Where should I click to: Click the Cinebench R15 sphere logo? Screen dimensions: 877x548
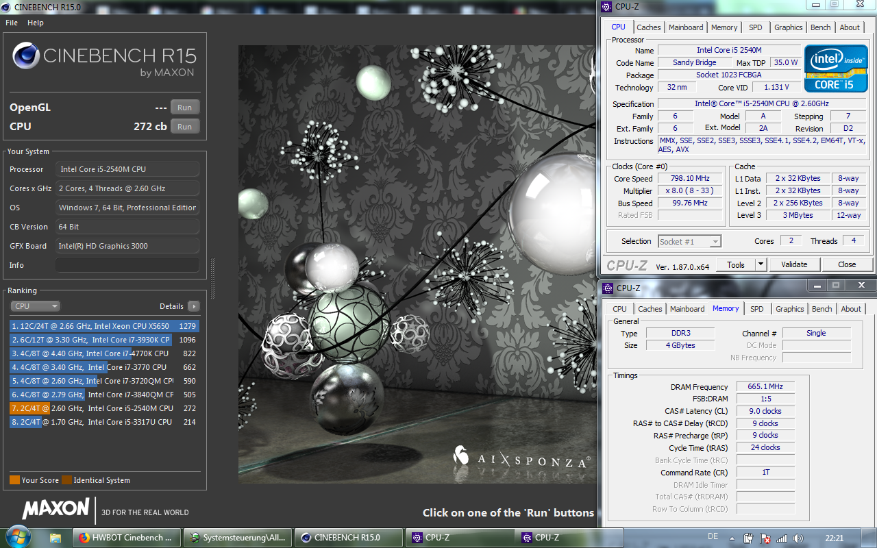point(25,56)
